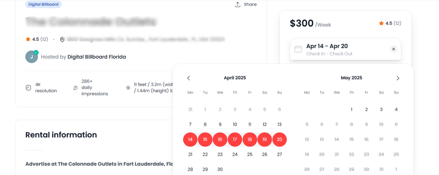This screenshot has width=439, height=175.
Task: Click the Share upload icon
Action: [x=238, y=5]
